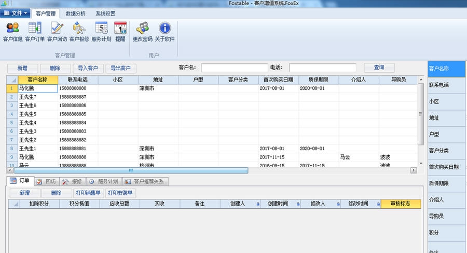Click the top 删除 button above customer table
Viewport: 467px width, 253px height.
point(55,68)
